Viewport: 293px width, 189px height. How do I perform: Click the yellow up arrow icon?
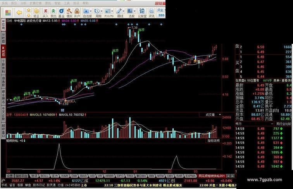coord(28,10)
